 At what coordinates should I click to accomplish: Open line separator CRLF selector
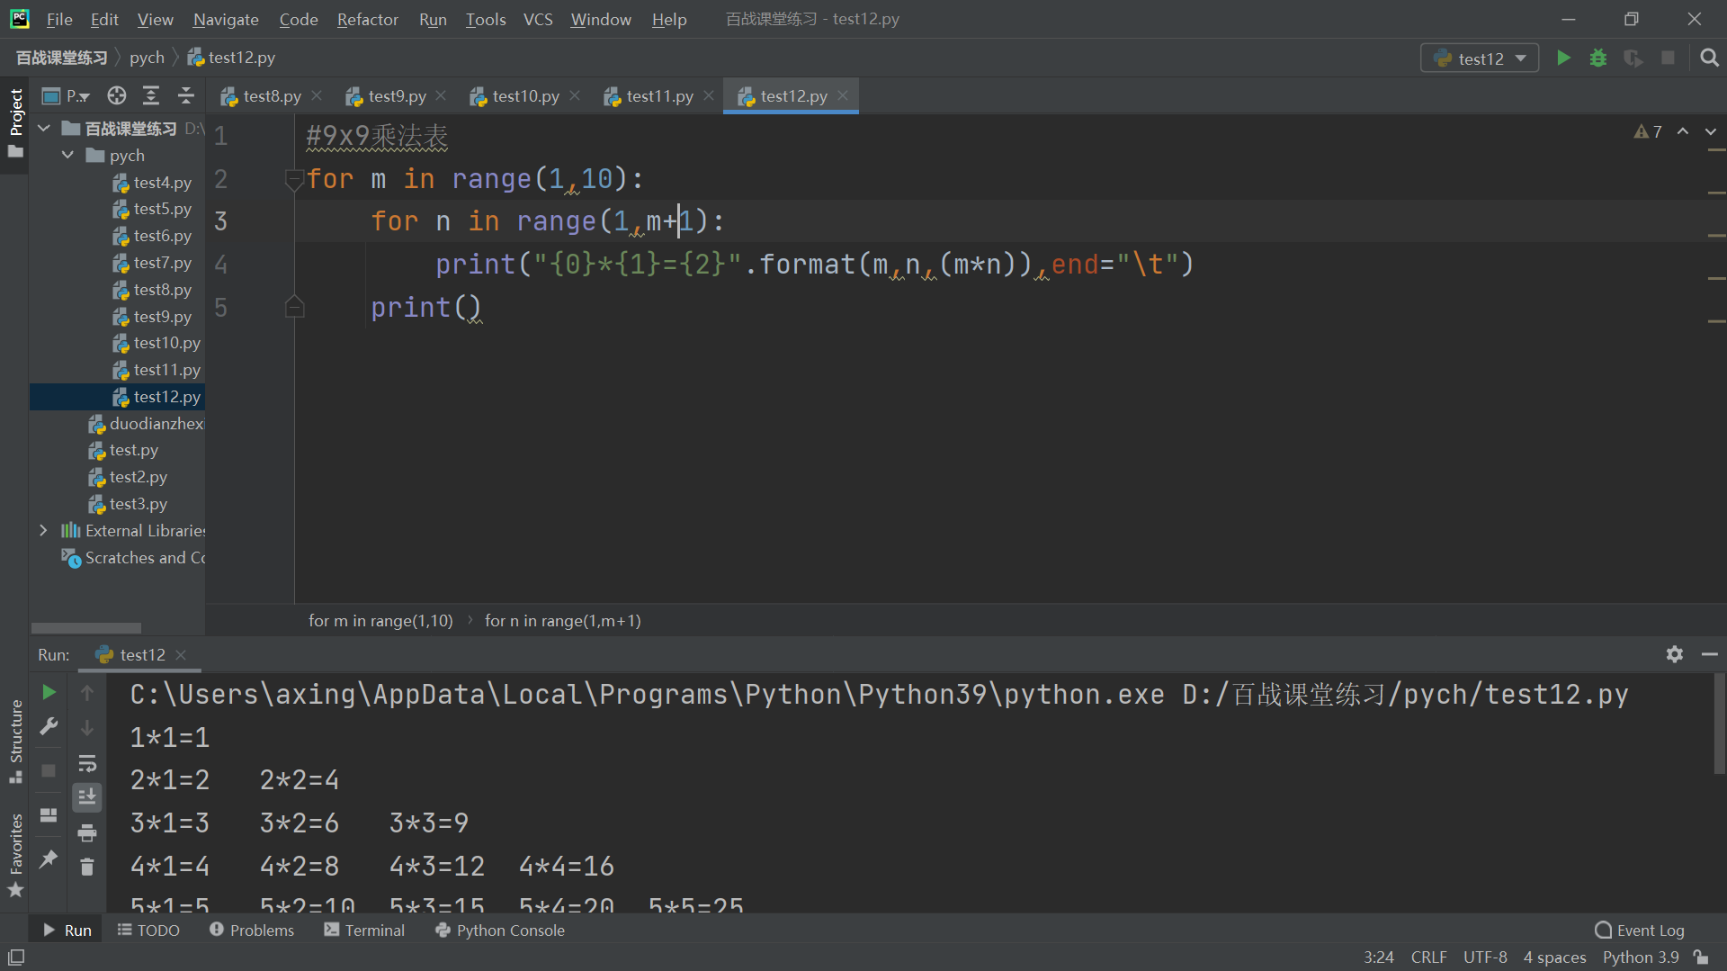coord(1428,958)
